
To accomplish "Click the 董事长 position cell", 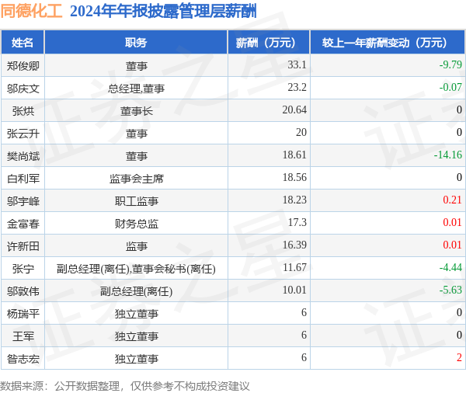I will (x=136, y=111).
